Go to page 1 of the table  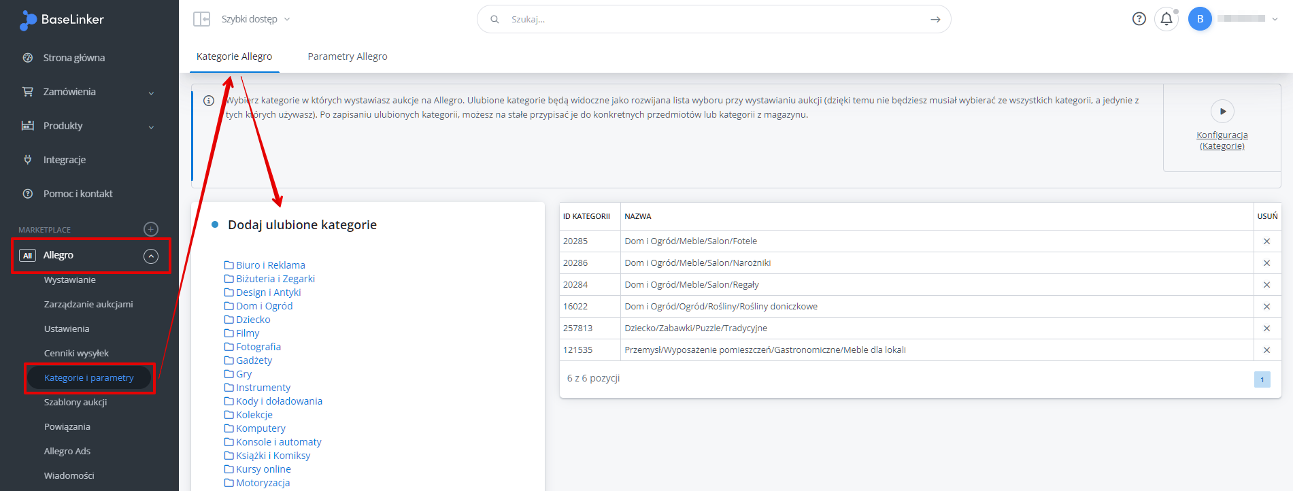pyautogui.click(x=1262, y=379)
